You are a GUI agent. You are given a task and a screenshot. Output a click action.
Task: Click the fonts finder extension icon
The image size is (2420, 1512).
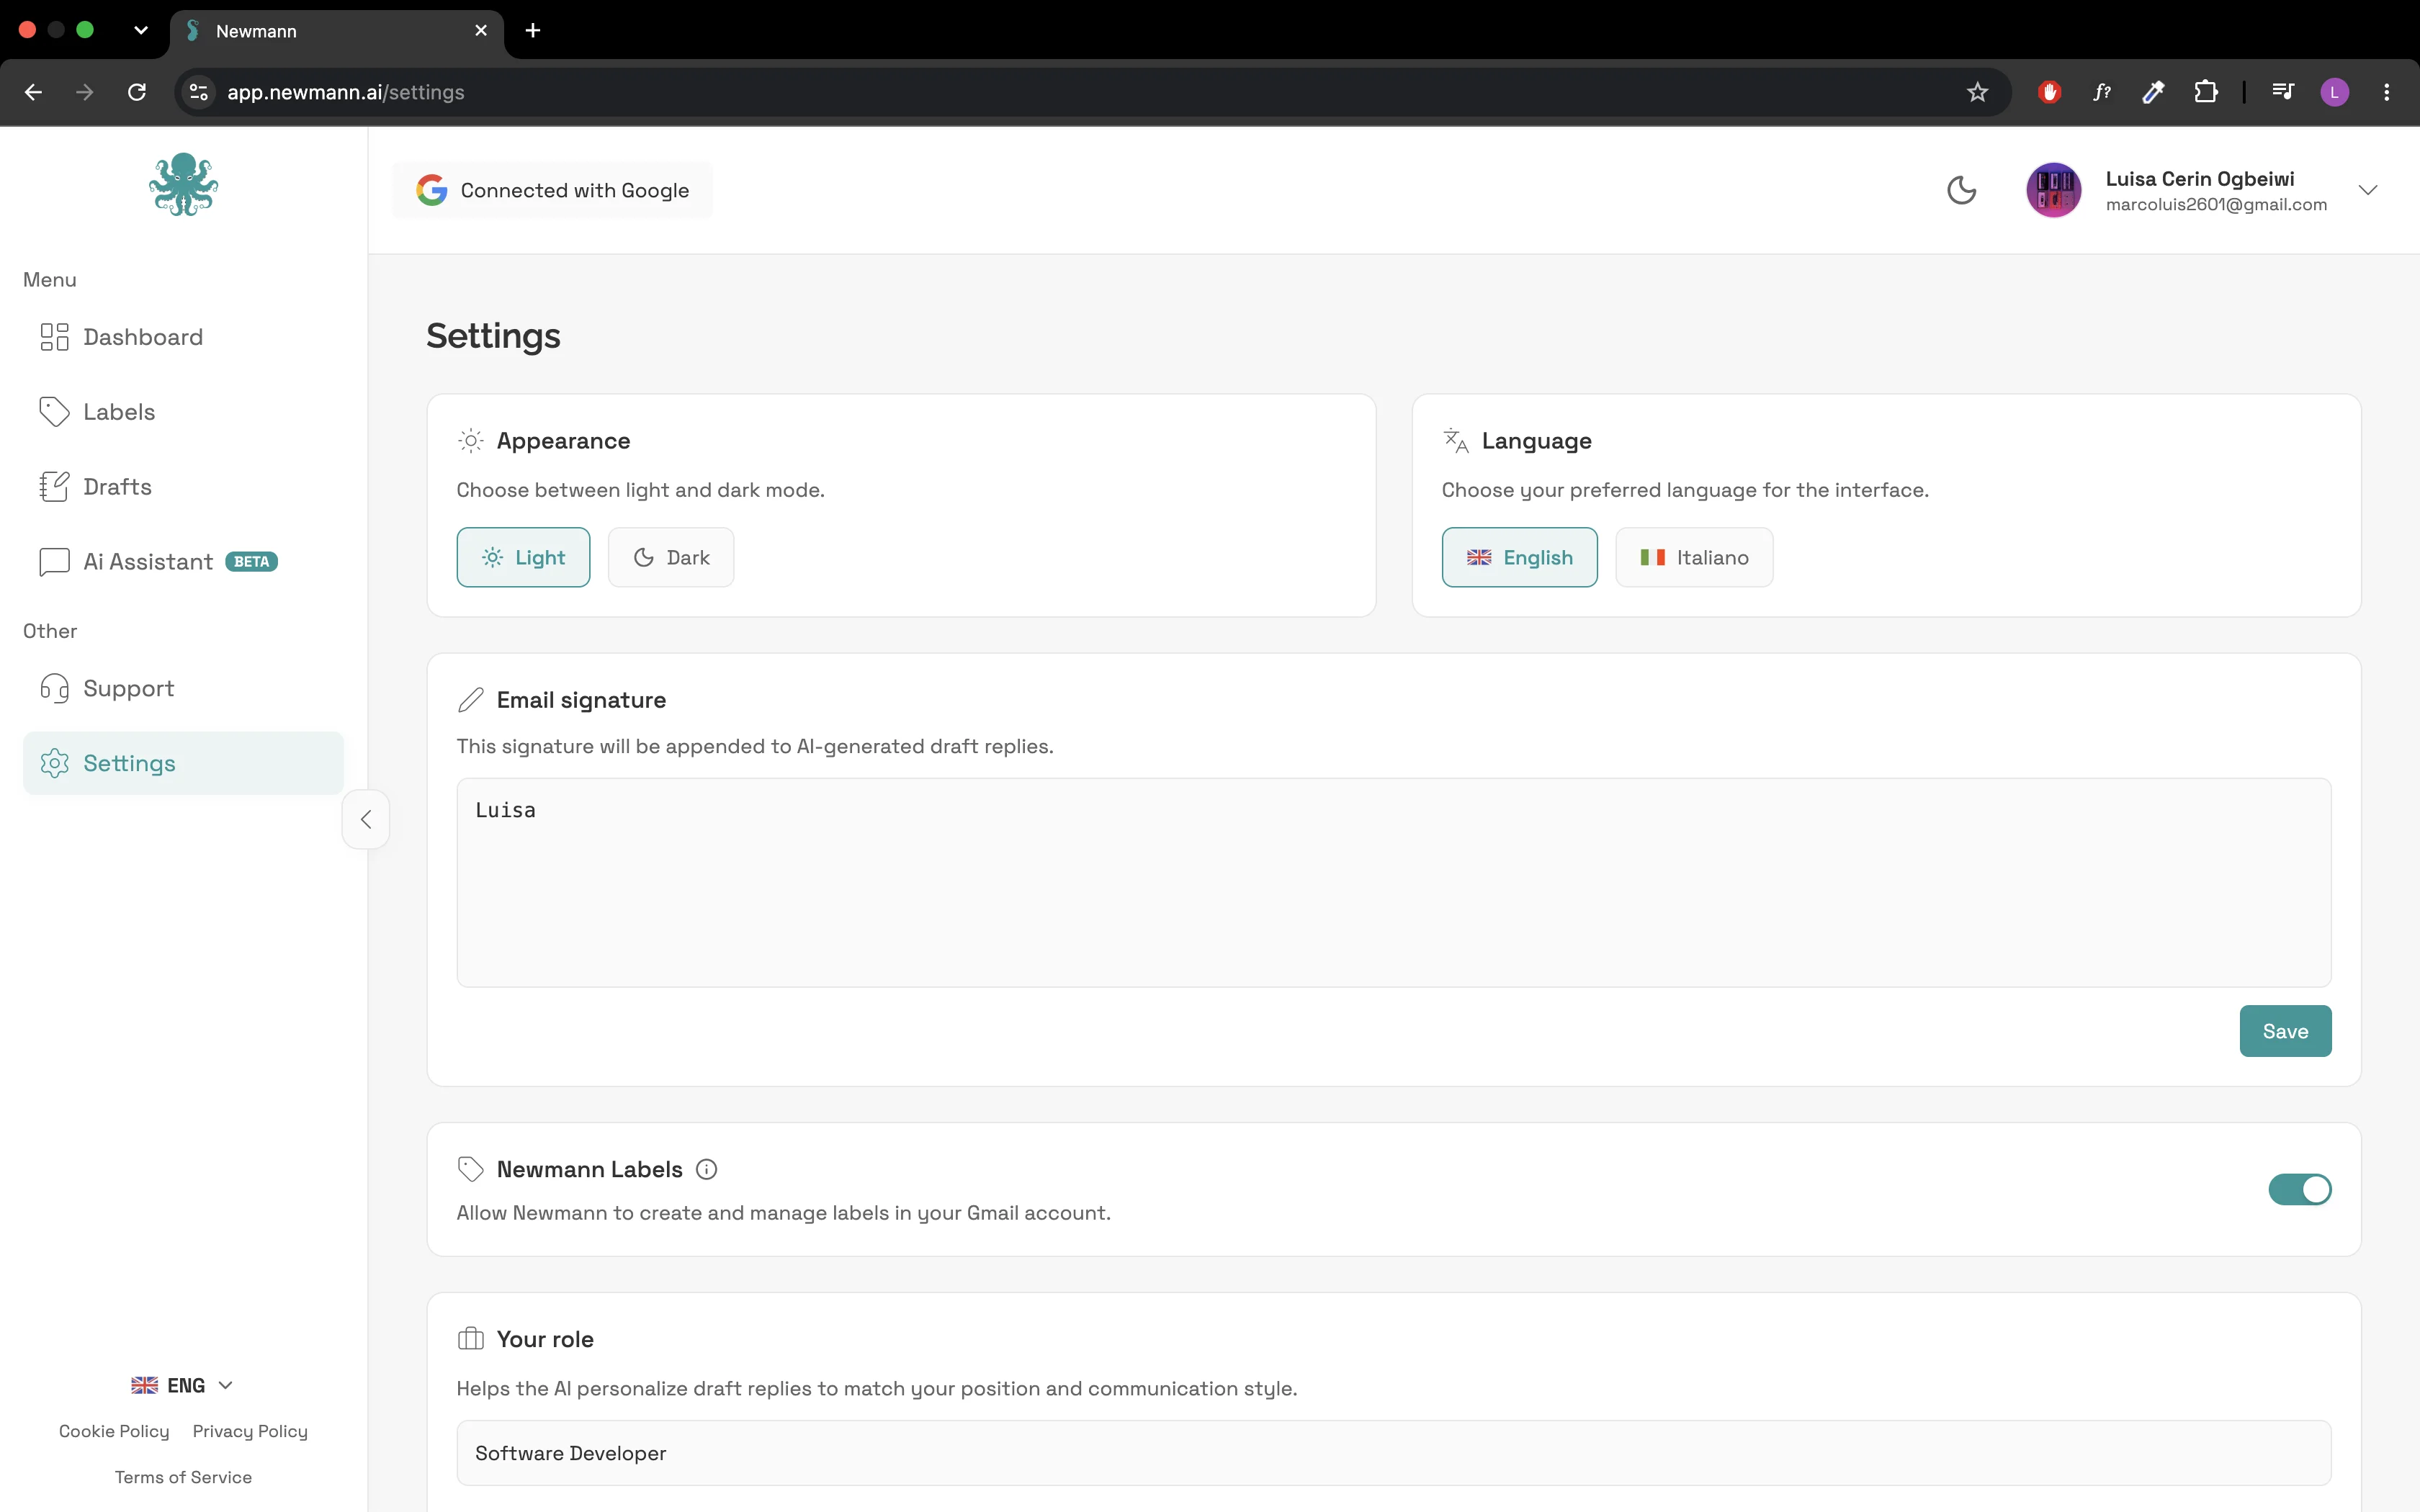(2101, 92)
